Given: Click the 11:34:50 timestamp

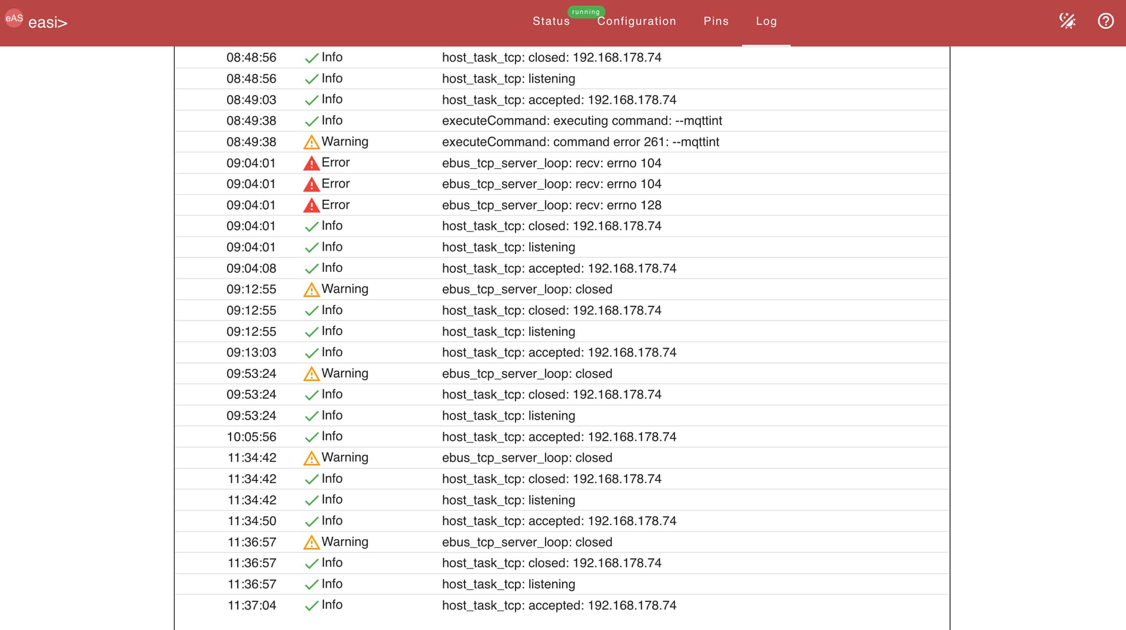Looking at the screenshot, I should click(252, 521).
